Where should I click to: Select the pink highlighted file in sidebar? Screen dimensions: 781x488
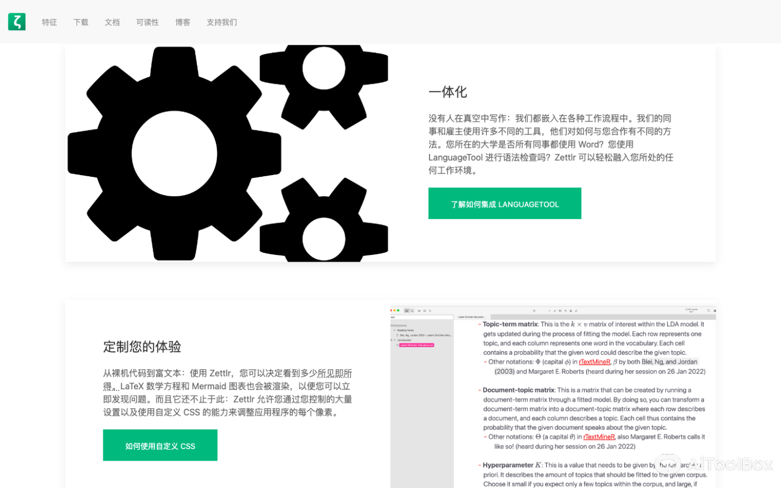416,345
